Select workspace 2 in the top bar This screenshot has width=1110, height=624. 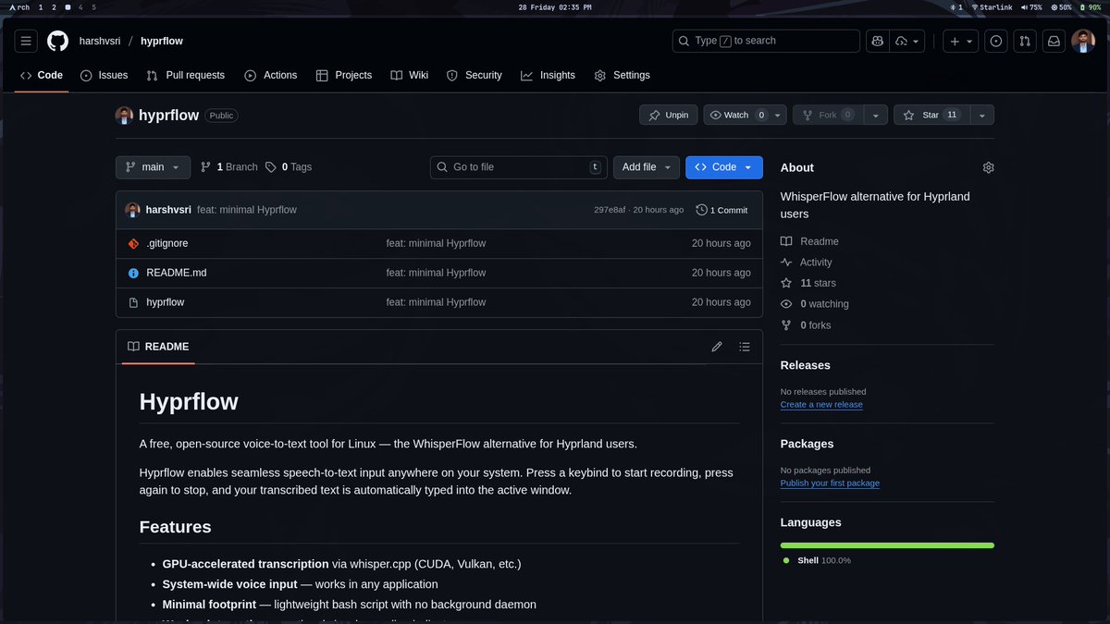[54, 7]
